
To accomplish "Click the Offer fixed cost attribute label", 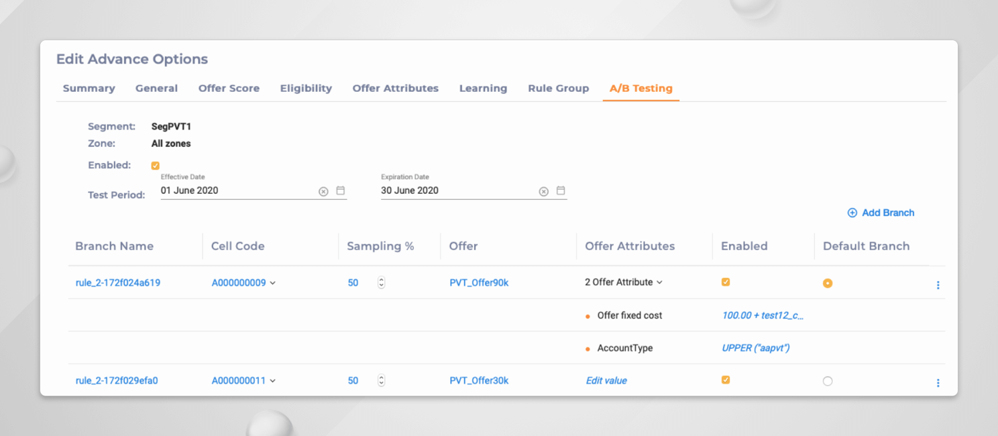I will pyautogui.click(x=630, y=315).
